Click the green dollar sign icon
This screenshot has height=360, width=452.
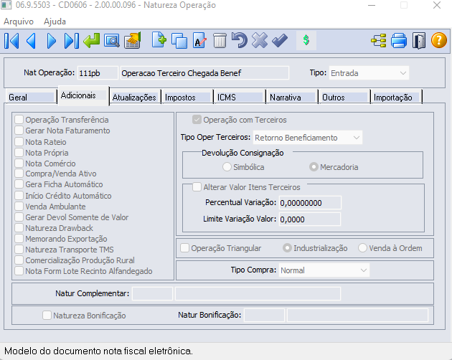pyautogui.click(x=306, y=40)
